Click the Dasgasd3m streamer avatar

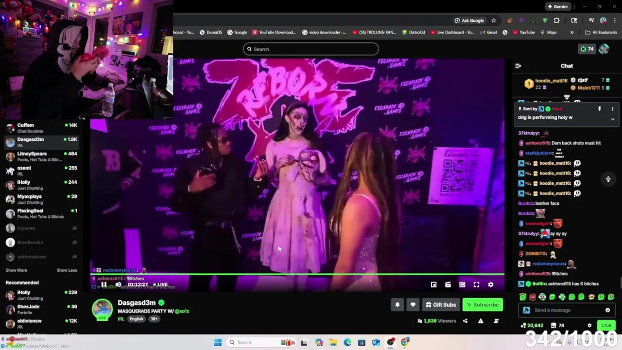point(103,310)
